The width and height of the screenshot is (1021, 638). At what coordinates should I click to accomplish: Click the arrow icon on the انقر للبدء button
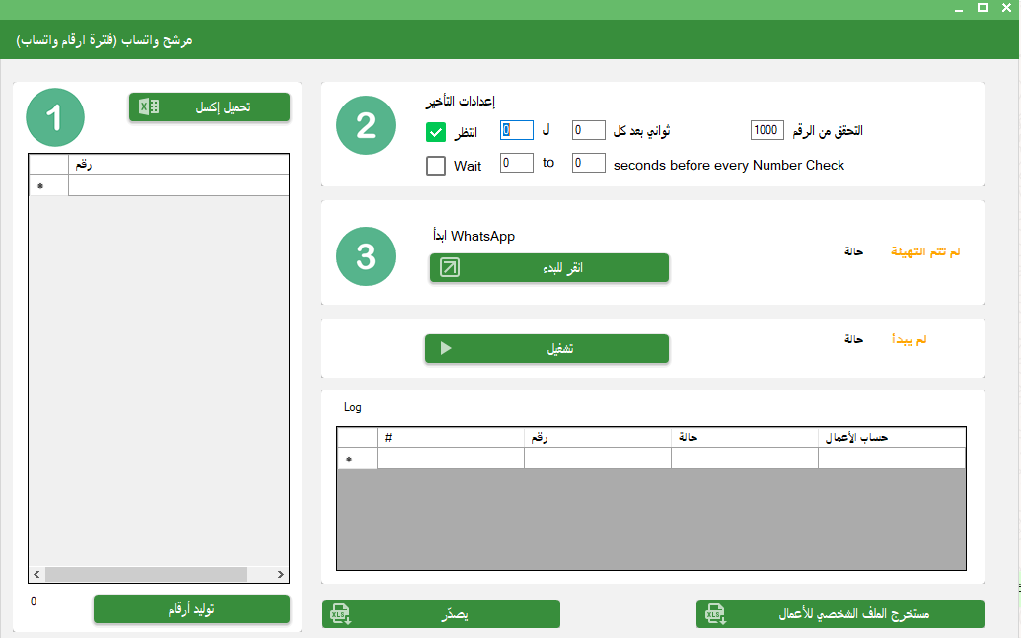click(449, 267)
